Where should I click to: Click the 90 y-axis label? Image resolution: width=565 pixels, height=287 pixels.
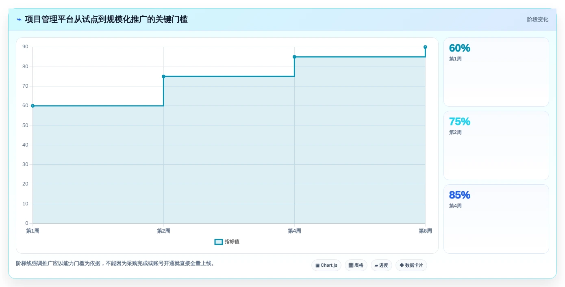25,47
